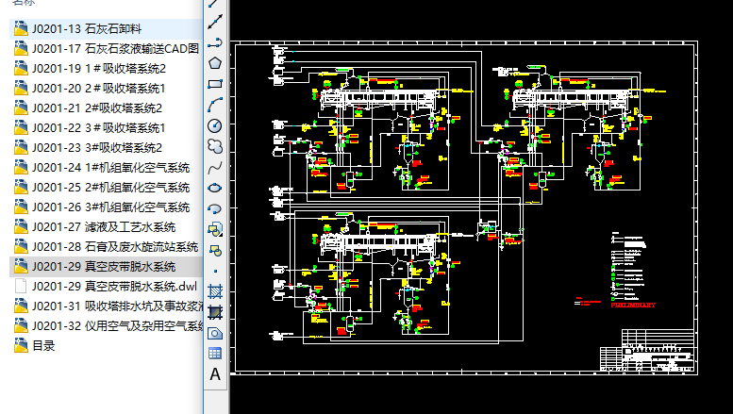
Task: Select the Spline curve tool
Action: click(215, 167)
